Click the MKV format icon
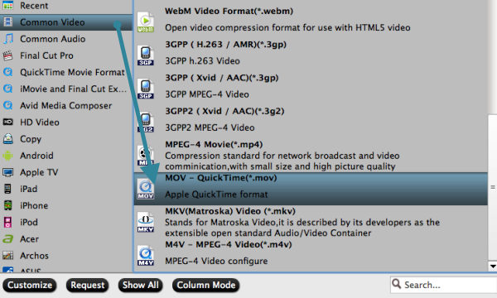This screenshot has width=497, height=298. tap(146, 223)
